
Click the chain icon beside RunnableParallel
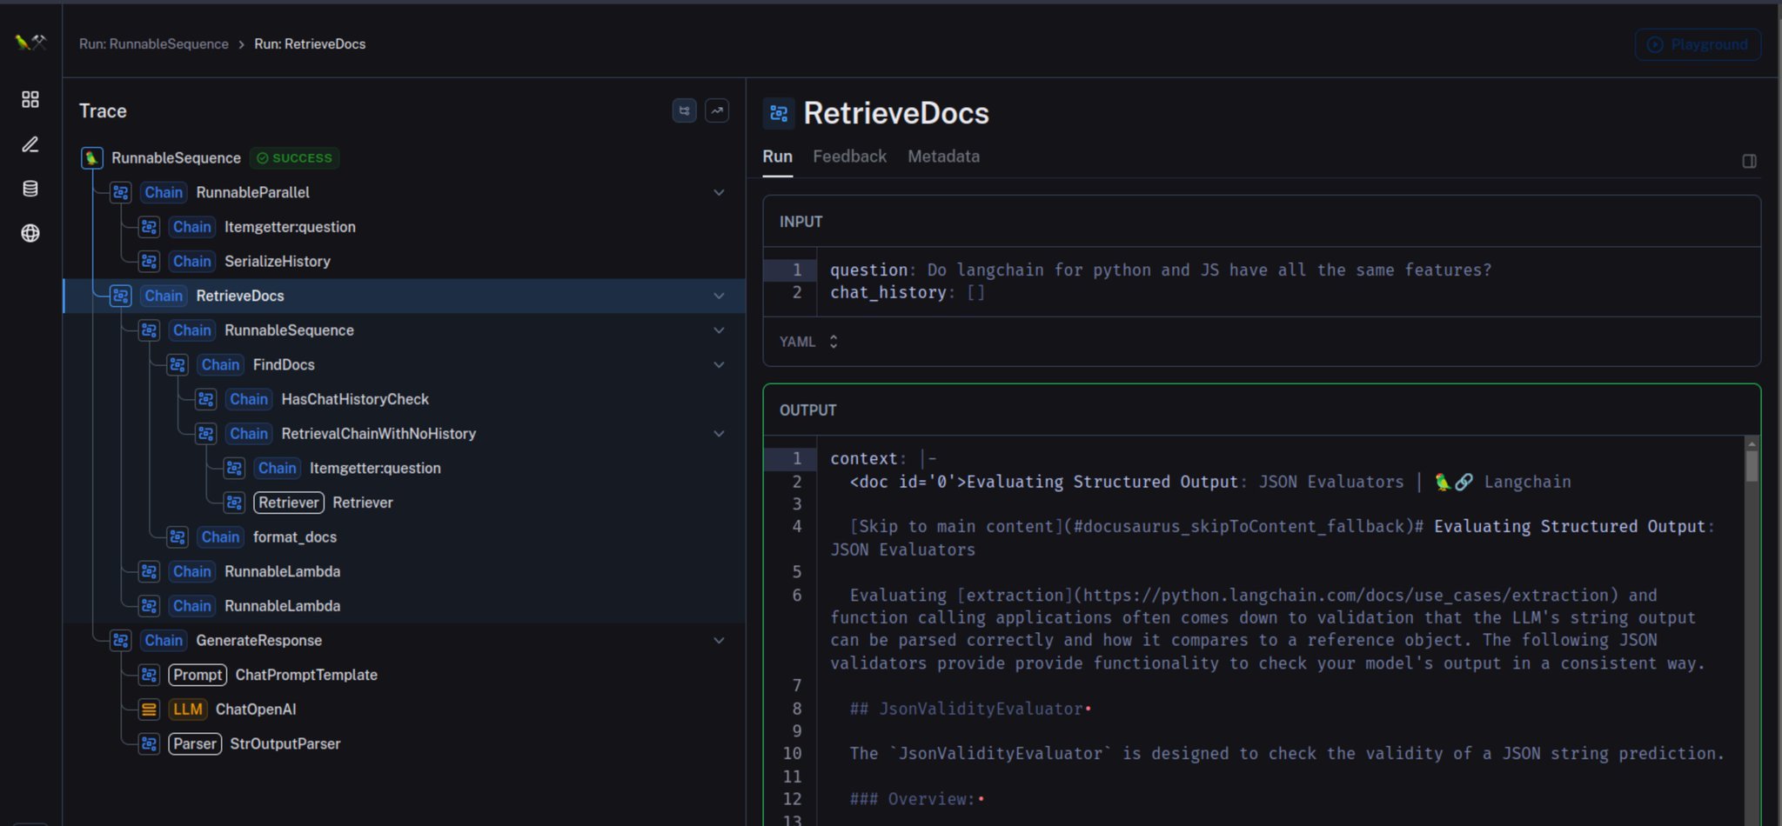121,192
